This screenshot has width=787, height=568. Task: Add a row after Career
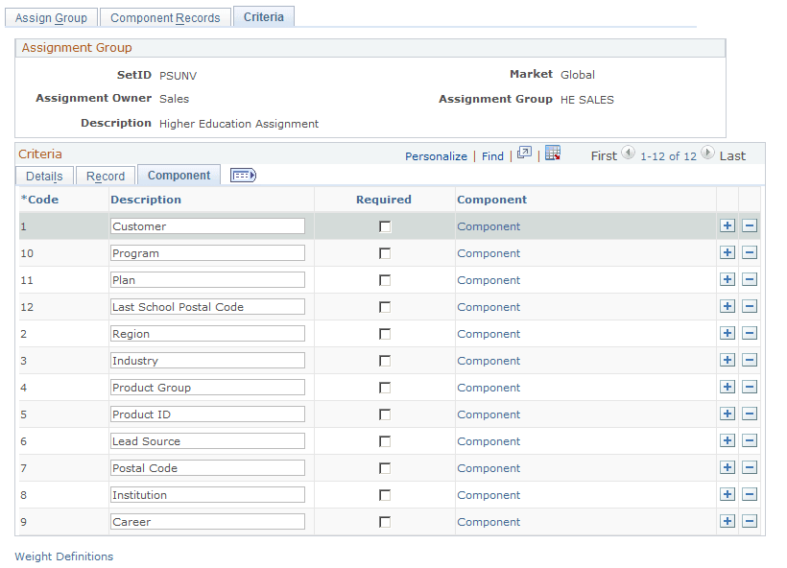tap(727, 521)
